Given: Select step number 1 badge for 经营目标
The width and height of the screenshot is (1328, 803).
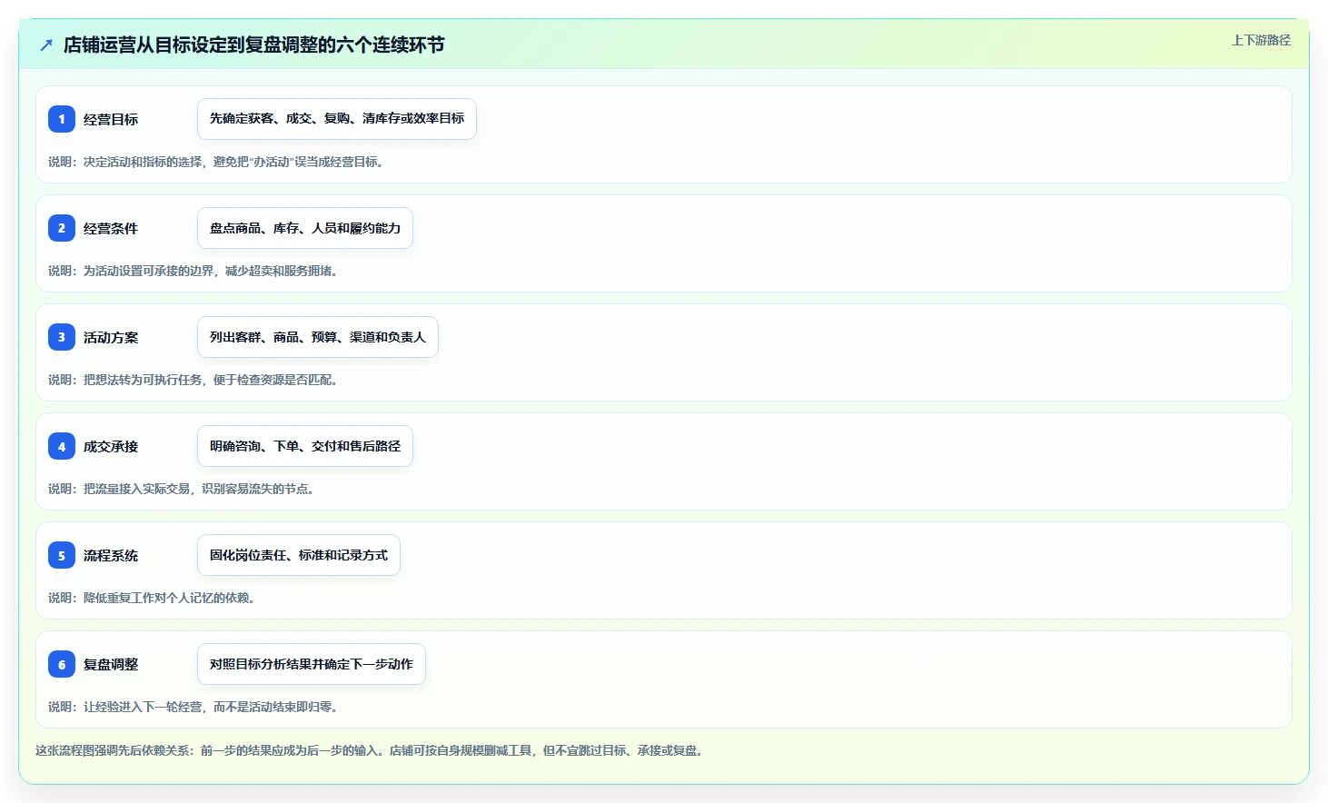Looking at the screenshot, I should pos(62,119).
